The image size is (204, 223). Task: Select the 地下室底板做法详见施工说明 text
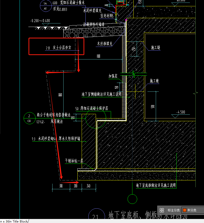(156, 185)
